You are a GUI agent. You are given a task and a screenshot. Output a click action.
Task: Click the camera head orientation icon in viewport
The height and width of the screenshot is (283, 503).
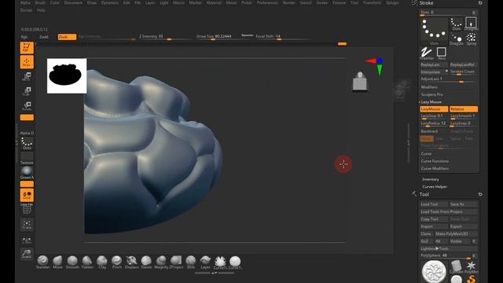[x=360, y=82]
